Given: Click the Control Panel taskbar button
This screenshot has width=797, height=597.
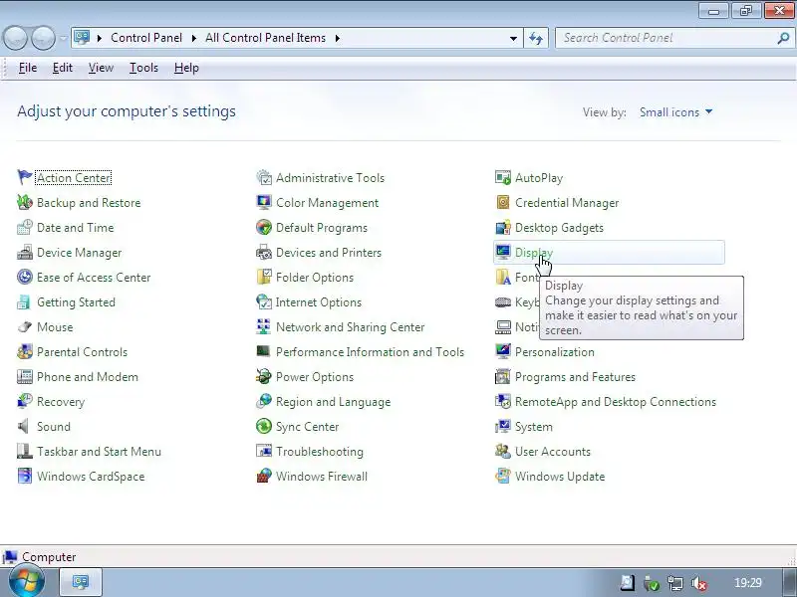Looking at the screenshot, I should tap(81, 582).
